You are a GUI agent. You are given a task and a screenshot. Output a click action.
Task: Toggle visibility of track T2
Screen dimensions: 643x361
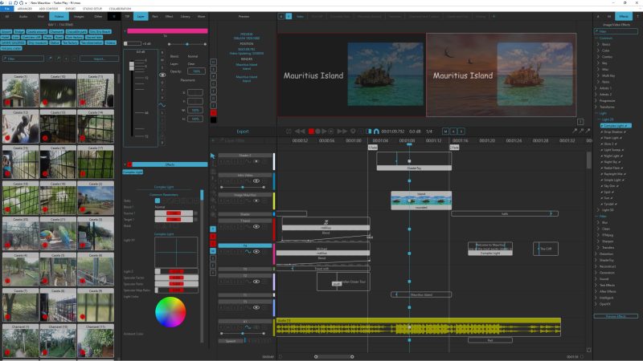pyautogui.click(x=256, y=282)
